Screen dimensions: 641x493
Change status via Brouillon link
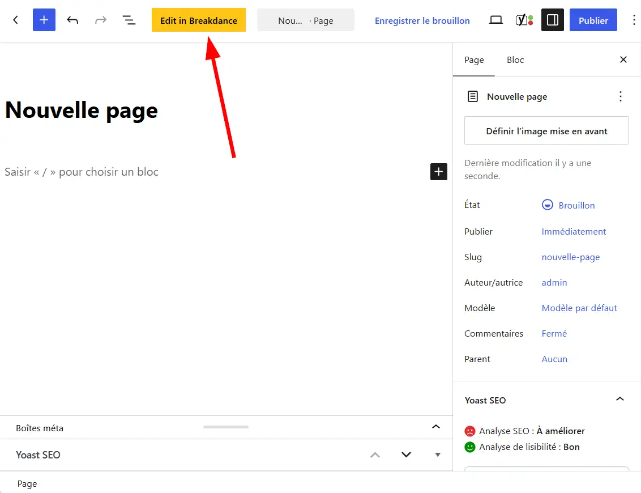576,205
